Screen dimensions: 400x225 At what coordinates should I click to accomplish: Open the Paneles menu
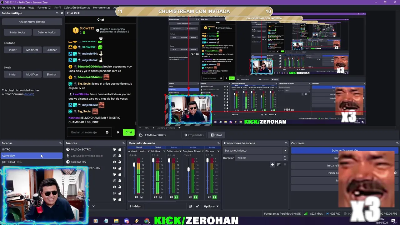tap(44, 7)
